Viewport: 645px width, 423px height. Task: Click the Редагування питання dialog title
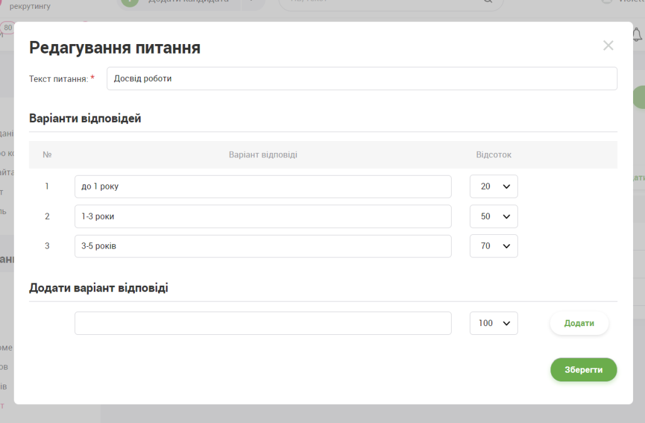(115, 48)
